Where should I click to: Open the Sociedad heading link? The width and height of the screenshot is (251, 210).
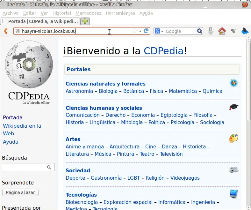click(78, 170)
